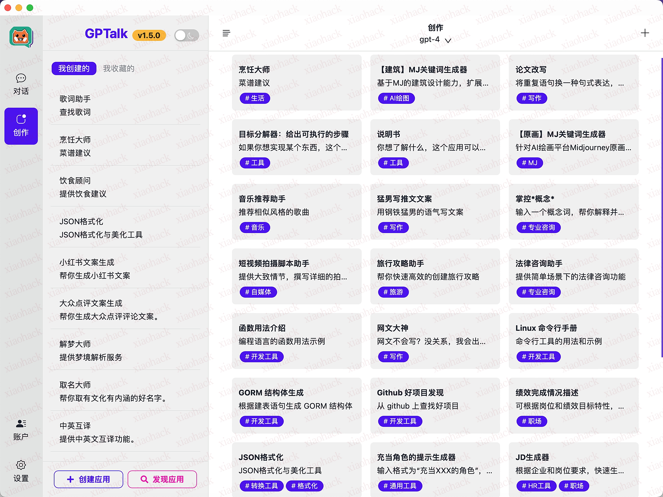Click the #HR工具 tag on JD生成器
663x497 pixels.
click(536, 486)
